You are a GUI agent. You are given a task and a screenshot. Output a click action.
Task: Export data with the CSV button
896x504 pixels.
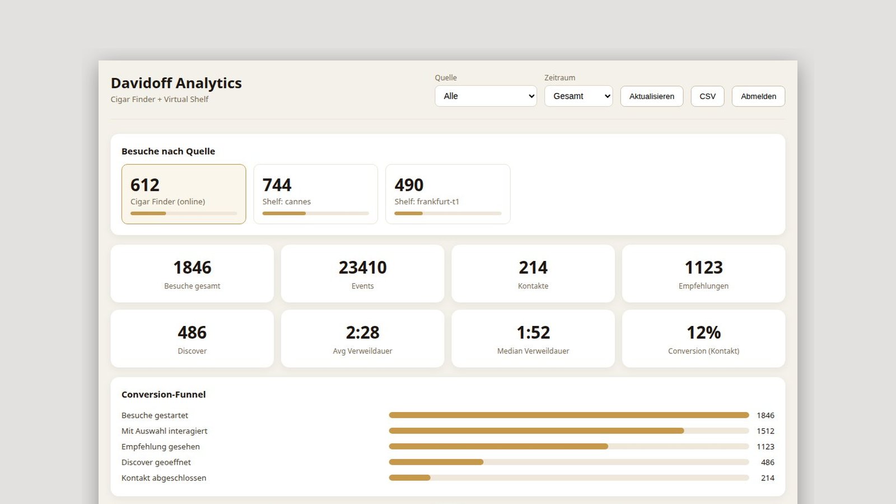[x=707, y=96]
